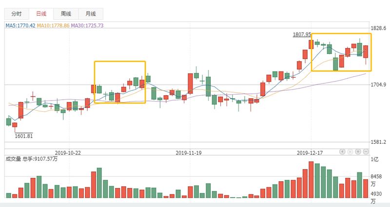
Task: Select the 2019-10-22 date marker
Action: 68,152
